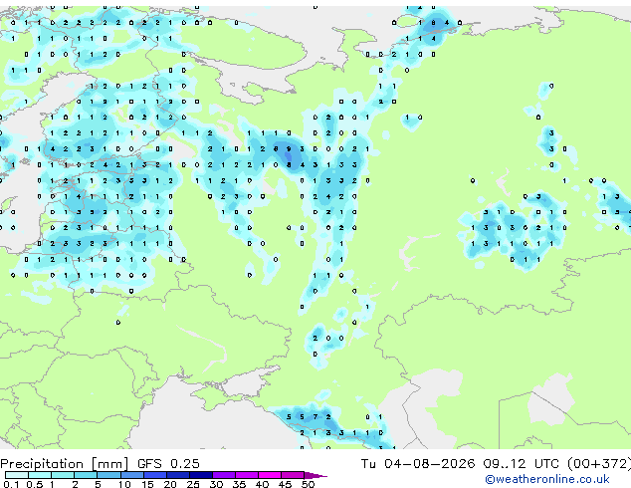Select the 20–25 mm legend swatch

[x=177, y=475]
